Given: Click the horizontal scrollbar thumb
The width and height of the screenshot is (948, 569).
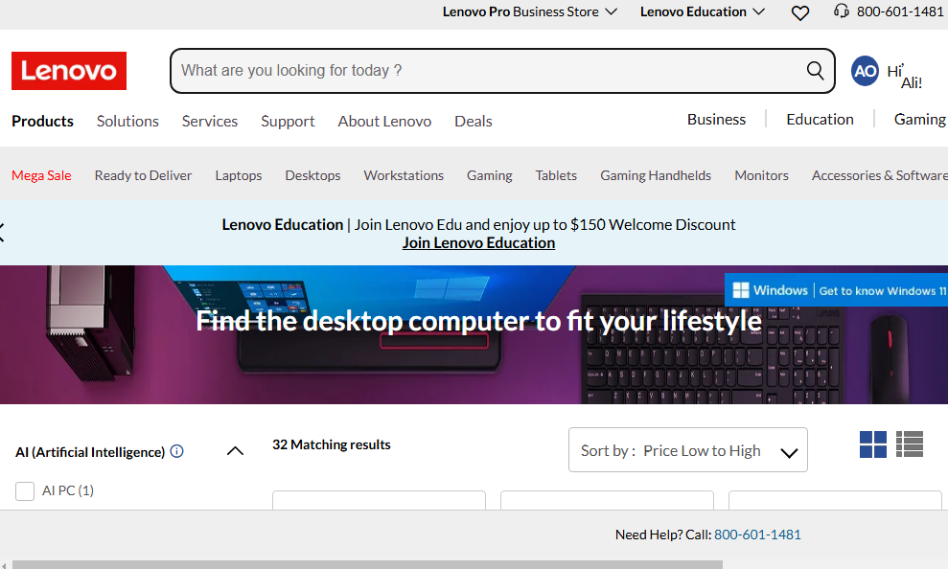Looking at the screenshot, I should pyautogui.click(x=367, y=565).
